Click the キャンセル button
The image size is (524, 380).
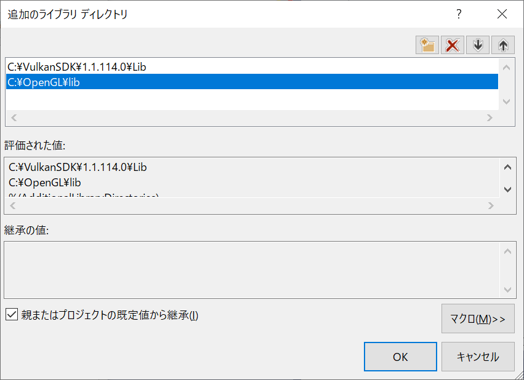478,357
